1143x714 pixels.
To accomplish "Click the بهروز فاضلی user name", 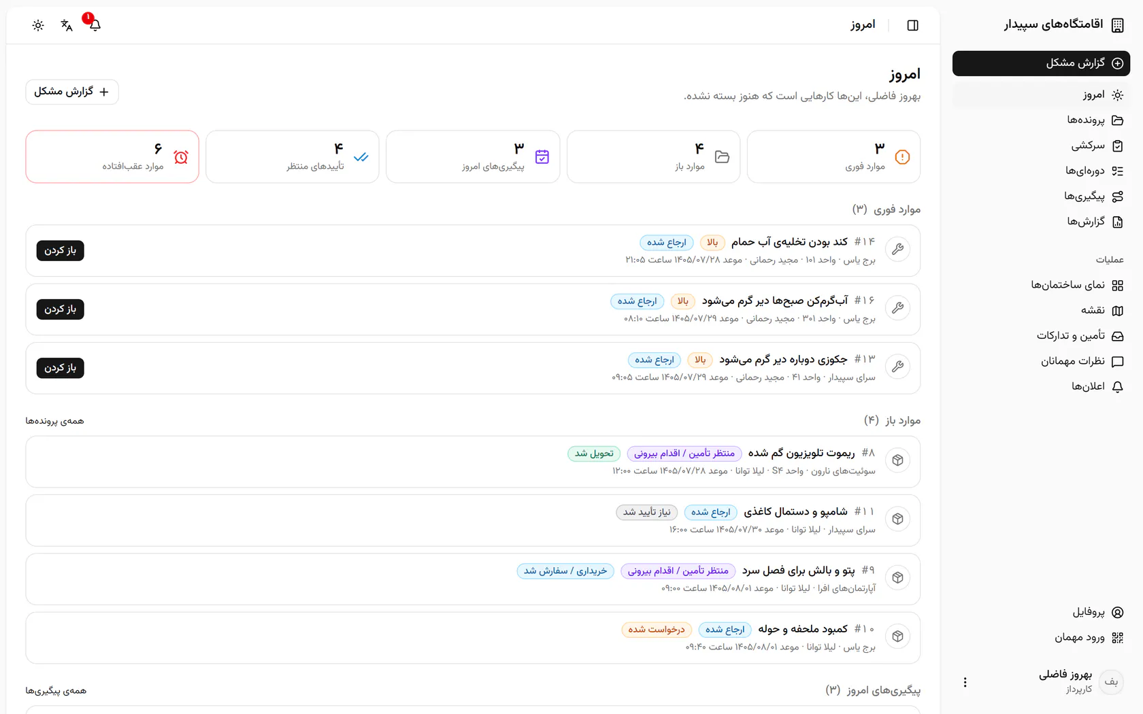I will click(x=1065, y=675).
